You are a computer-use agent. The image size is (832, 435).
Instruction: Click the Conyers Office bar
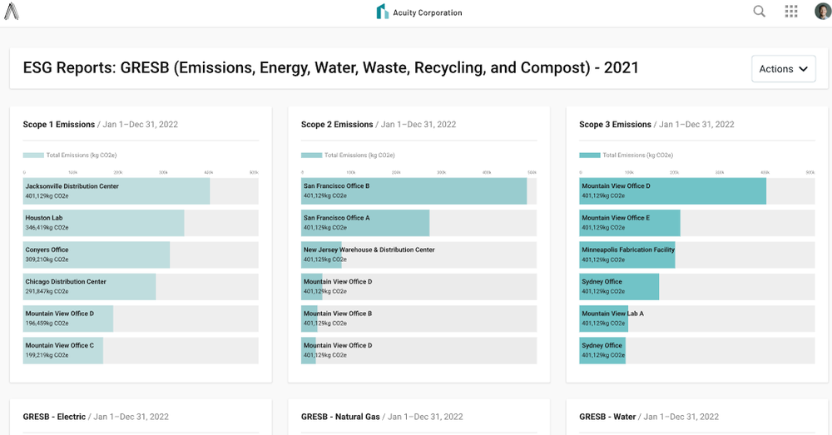pos(97,255)
